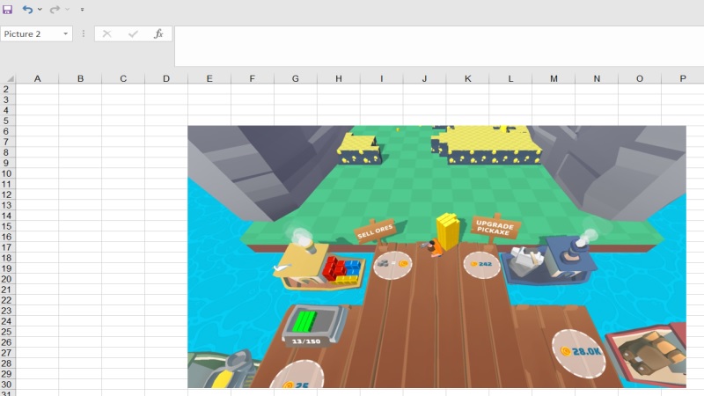Select column O header
The image size is (704, 396).
(x=640, y=78)
